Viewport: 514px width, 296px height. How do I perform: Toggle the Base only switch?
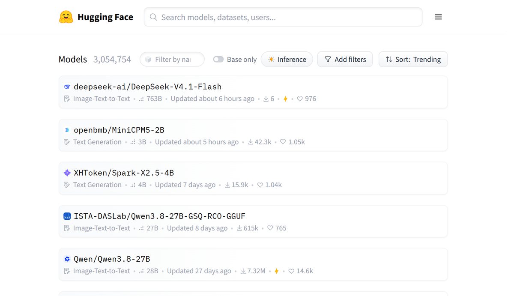[x=218, y=60]
